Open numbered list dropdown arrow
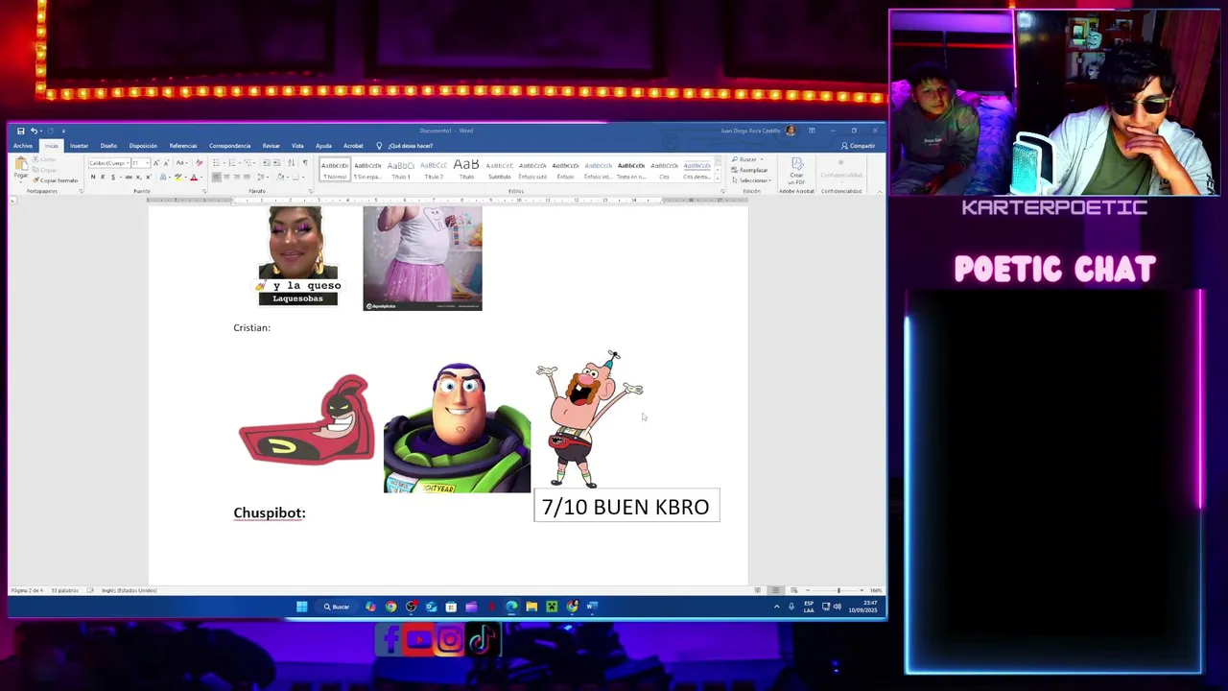The image size is (1228, 691). pos(240,163)
